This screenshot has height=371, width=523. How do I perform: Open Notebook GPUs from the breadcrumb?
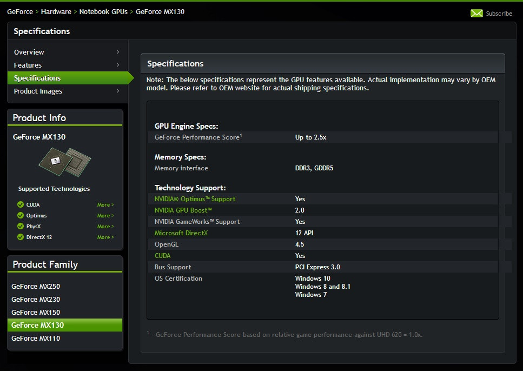[103, 10]
